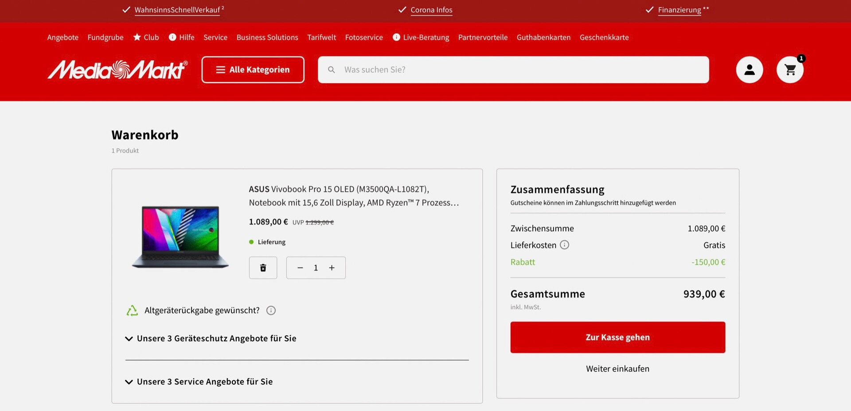The width and height of the screenshot is (851, 411).
Task: Click the Zur Kasse gehen button
Action: pos(617,337)
